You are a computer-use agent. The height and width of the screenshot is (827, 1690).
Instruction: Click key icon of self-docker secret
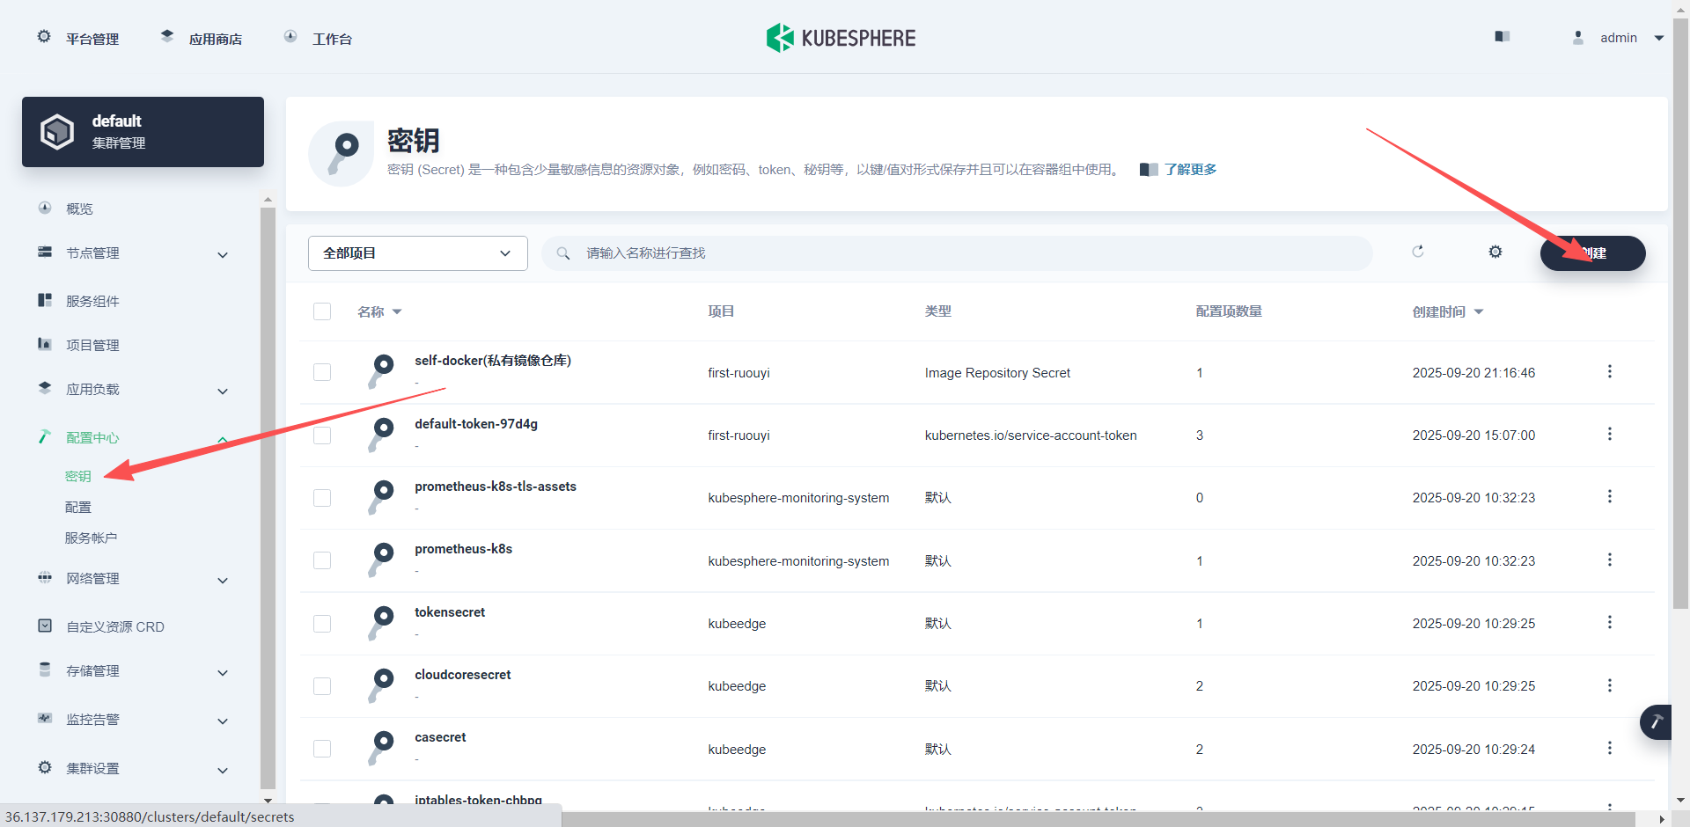click(381, 371)
